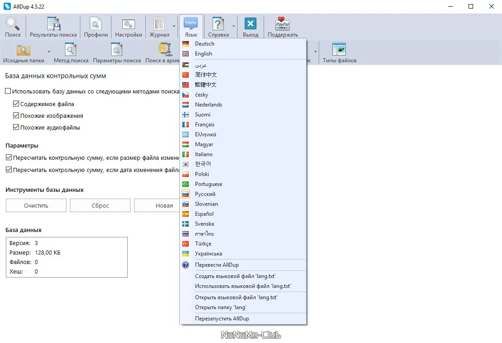Select Simplified Chinese 简体中文 entry

tap(243, 74)
